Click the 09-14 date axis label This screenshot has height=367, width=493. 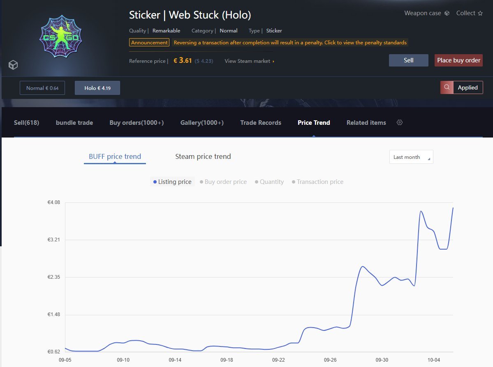click(x=175, y=360)
